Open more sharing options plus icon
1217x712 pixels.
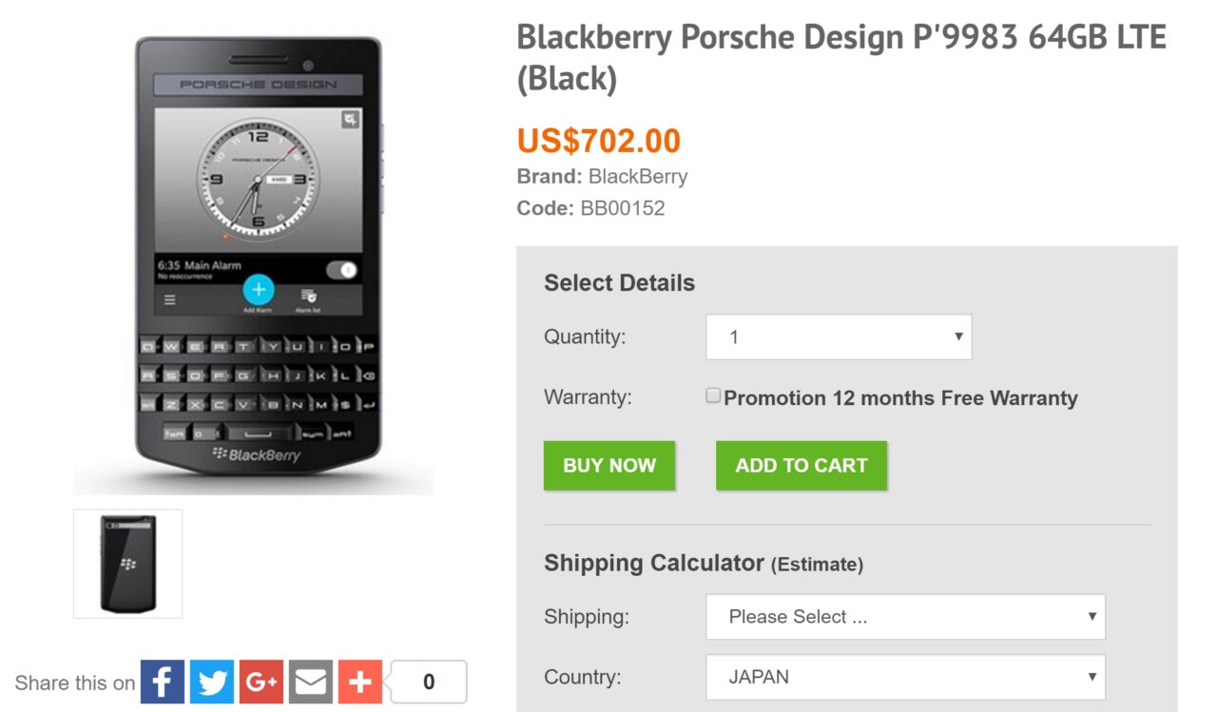[x=360, y=682]
